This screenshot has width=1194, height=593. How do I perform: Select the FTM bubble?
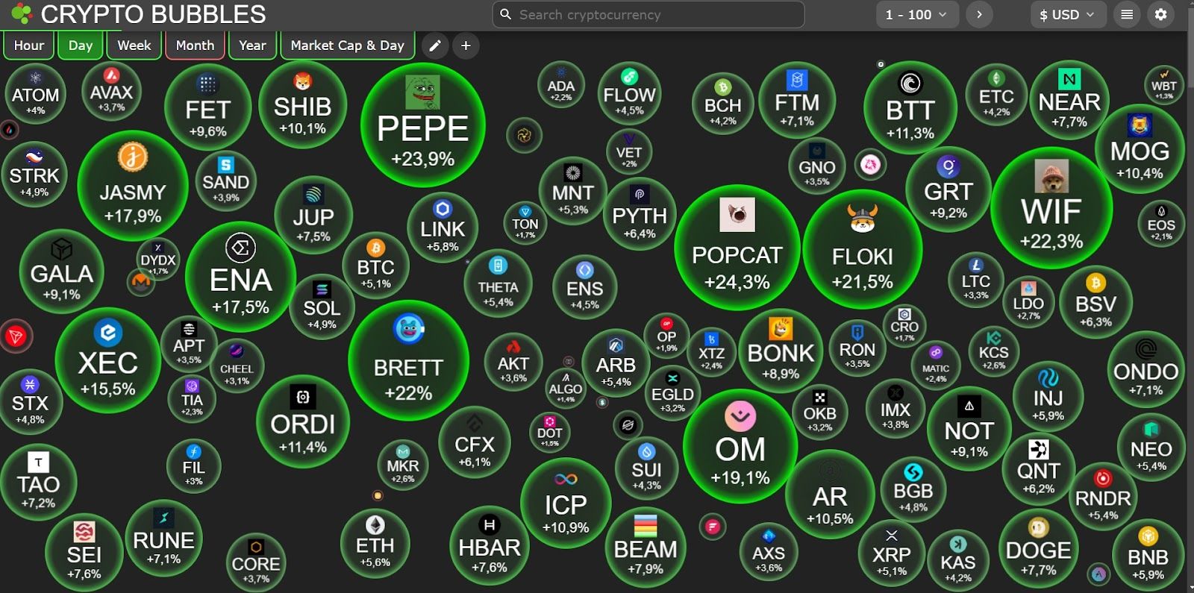tap(797, 101)
